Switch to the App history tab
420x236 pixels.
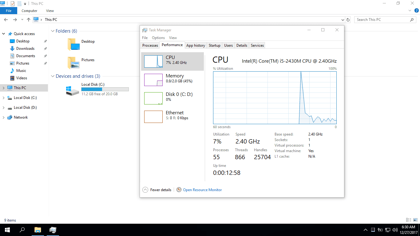pos(196,45)
